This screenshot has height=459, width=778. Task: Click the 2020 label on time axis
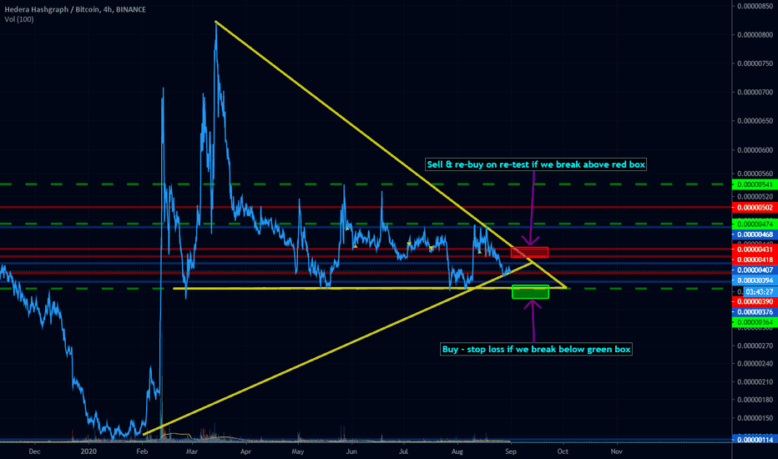tap(88, 451)
